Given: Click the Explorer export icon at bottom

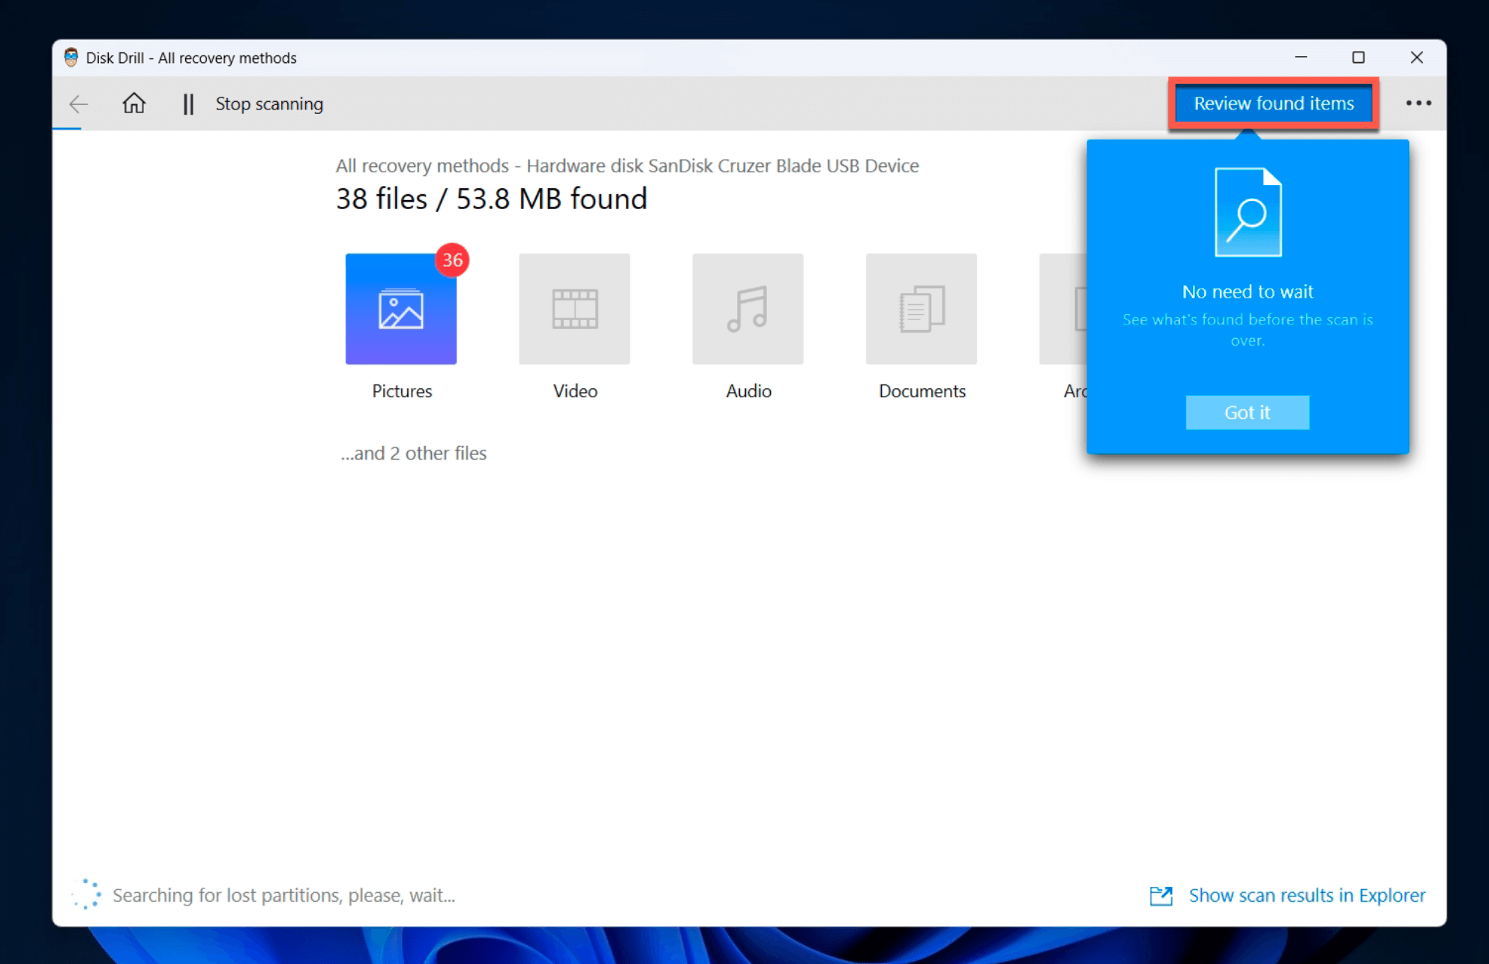Looking at the screenshot, I should tap(1161, 895).
